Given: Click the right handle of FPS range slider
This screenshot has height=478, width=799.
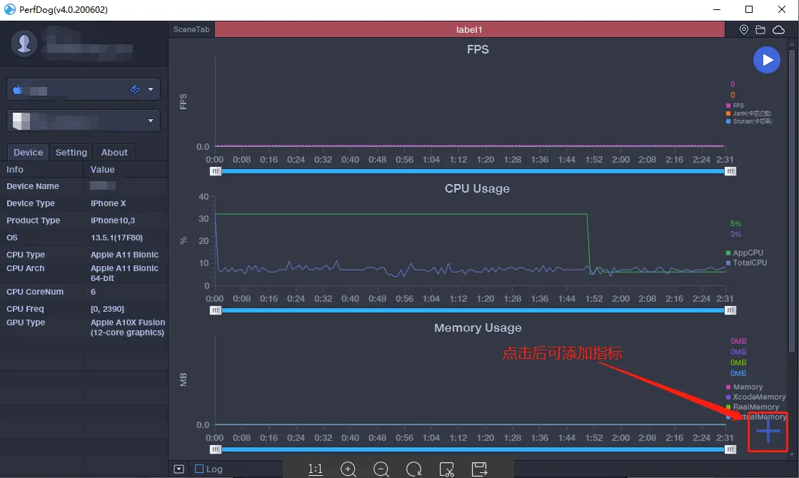Looking at the screenshot, I should [x=730, y=171].
